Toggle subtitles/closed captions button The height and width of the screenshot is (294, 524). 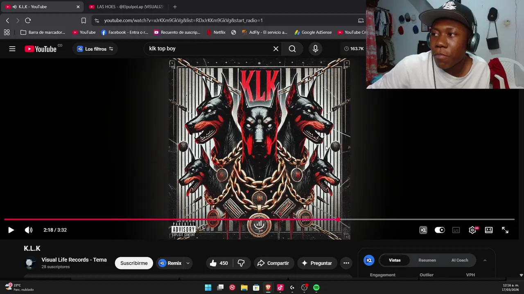pyautogui.click(x=456, y=230)
